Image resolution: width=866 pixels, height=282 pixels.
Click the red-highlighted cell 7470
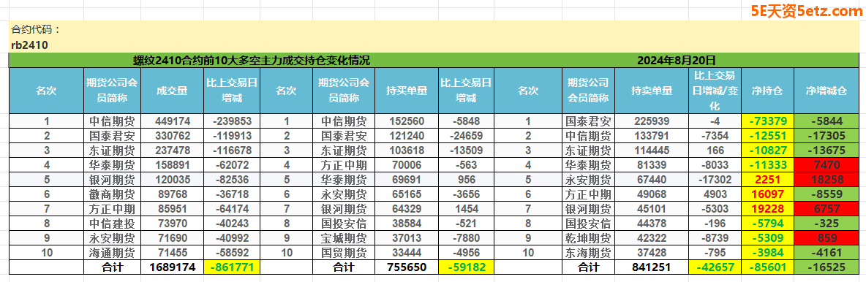click(x=827, y=164)
